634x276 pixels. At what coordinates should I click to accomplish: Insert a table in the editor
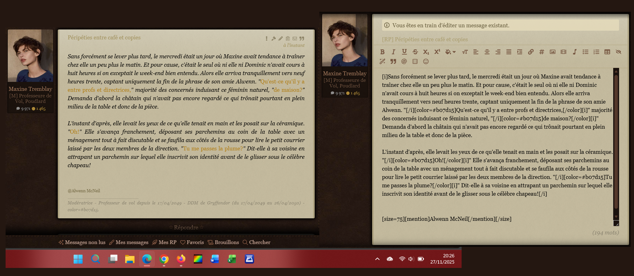coord(607,52)
